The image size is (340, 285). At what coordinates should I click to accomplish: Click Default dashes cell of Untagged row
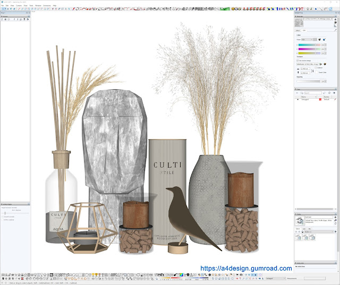coord(327,99)
